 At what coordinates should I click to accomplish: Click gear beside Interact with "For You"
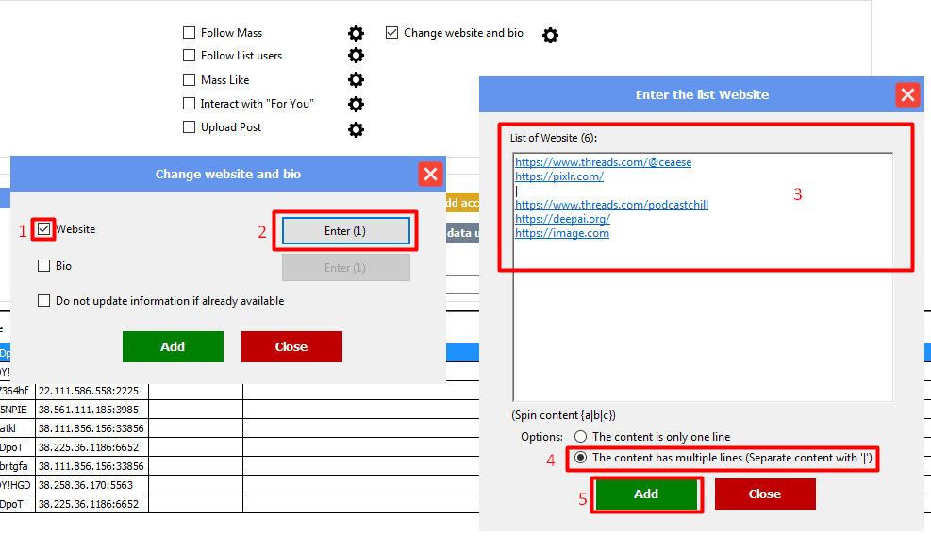356,104
